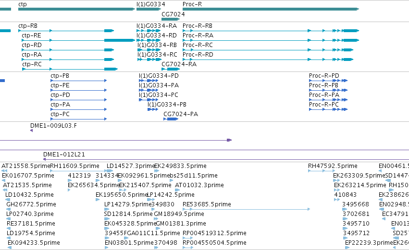This screenshot has width=409, height=250.
Task: Select protein ctp-PE
Action: coord(60,85)
